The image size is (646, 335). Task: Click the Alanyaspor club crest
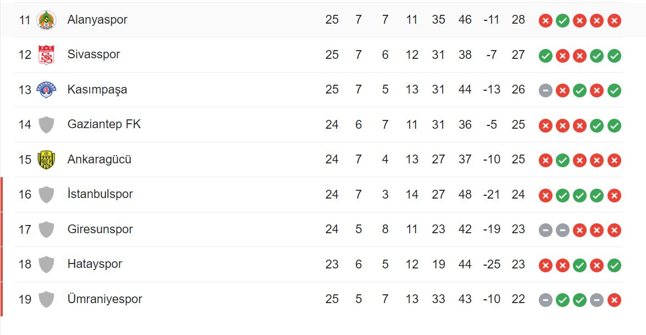click(46, 20)
